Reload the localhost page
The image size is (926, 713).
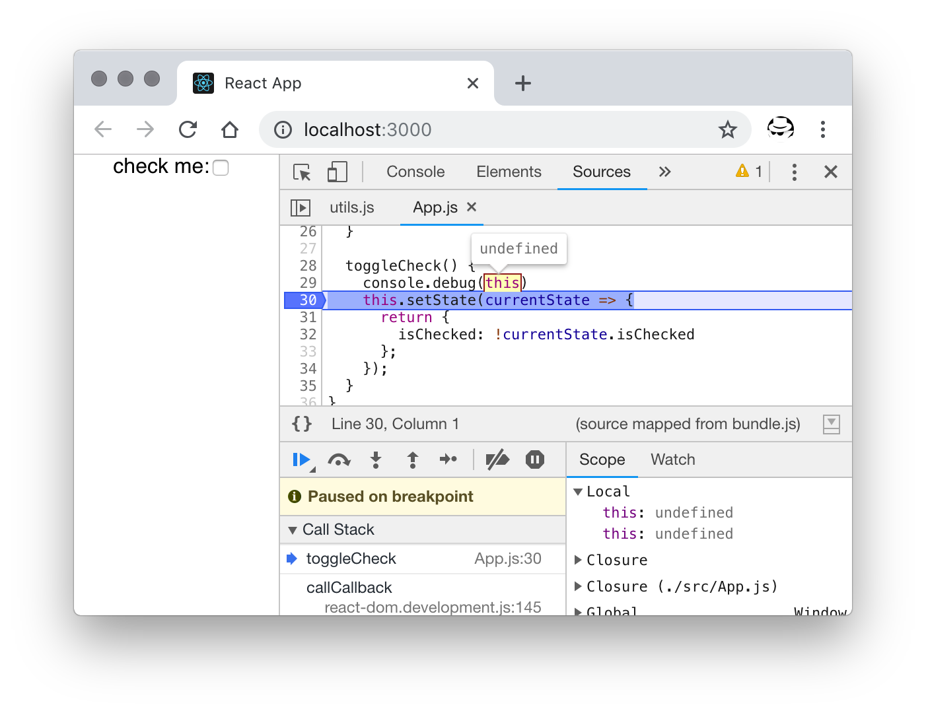[x=188, y=129]
